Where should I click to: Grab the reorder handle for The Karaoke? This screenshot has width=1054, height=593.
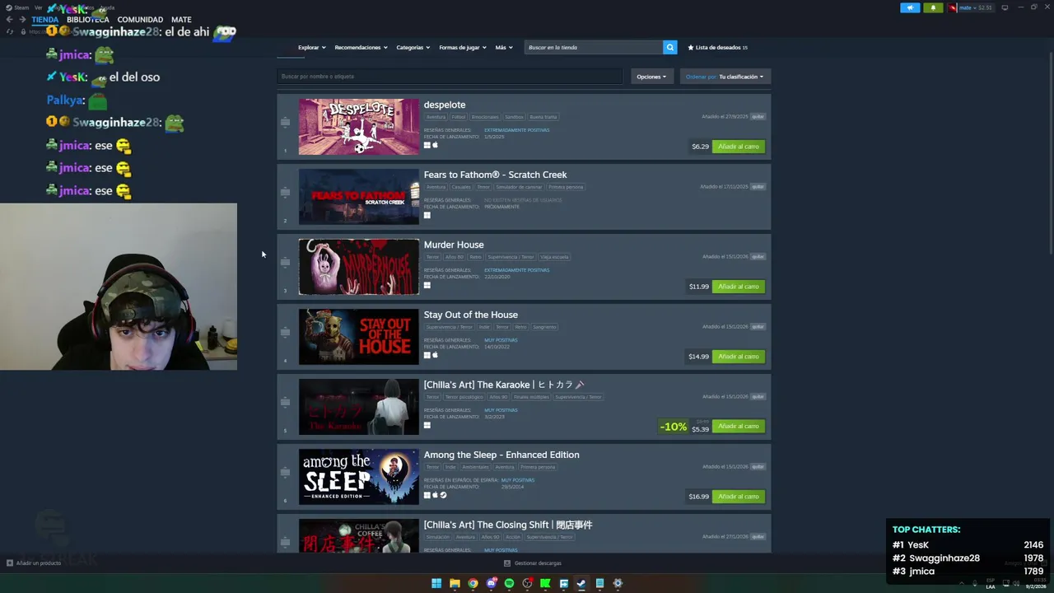[285, 402]
